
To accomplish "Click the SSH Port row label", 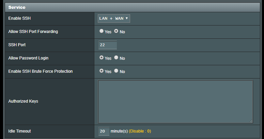I will click(17, 45).
